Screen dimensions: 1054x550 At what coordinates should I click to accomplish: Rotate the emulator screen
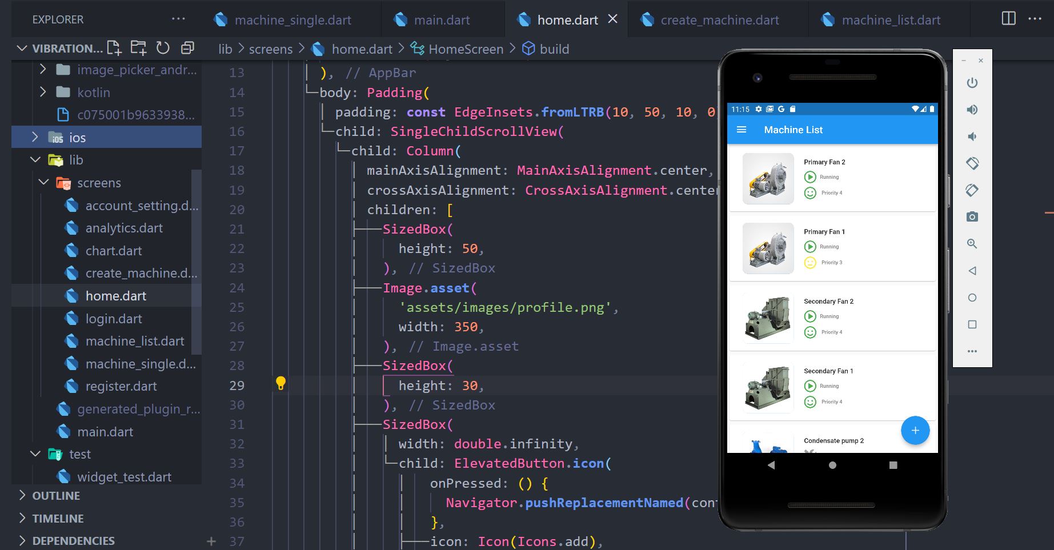pyautogui.click(x=972, y=163)
